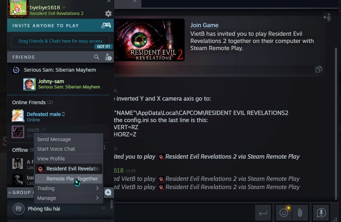Screen dimensions: 341x222
Task: Toggle voice chat microphone button
Action: 321,212
